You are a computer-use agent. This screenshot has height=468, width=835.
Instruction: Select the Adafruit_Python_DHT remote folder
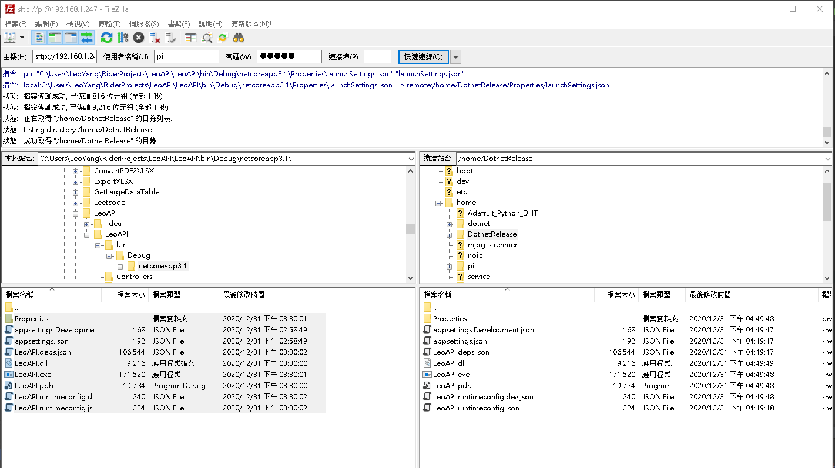[502, 213]
